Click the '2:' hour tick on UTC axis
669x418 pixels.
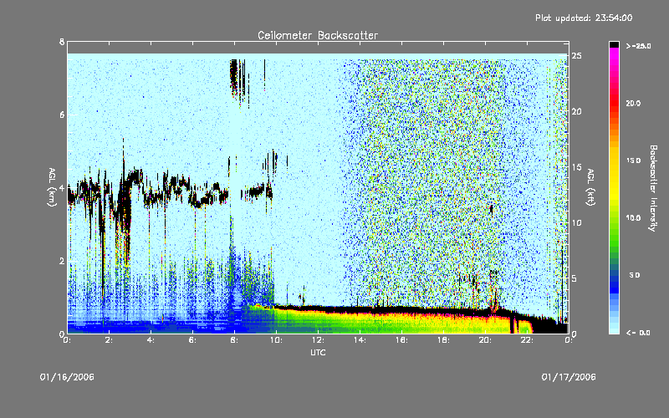click(x=110, y=340)
